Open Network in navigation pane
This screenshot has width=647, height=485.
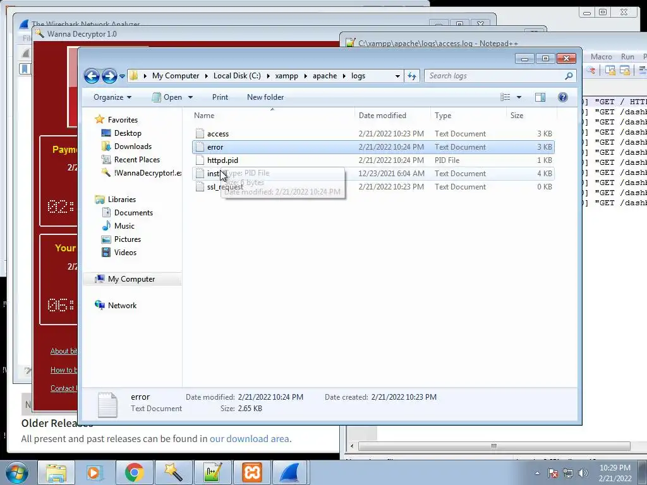pyautogui.click(x=122, y=306)
